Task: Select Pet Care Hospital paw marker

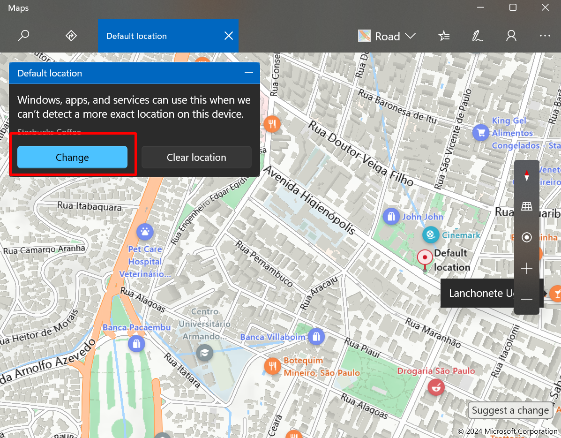Action: [x=145, y=232]
